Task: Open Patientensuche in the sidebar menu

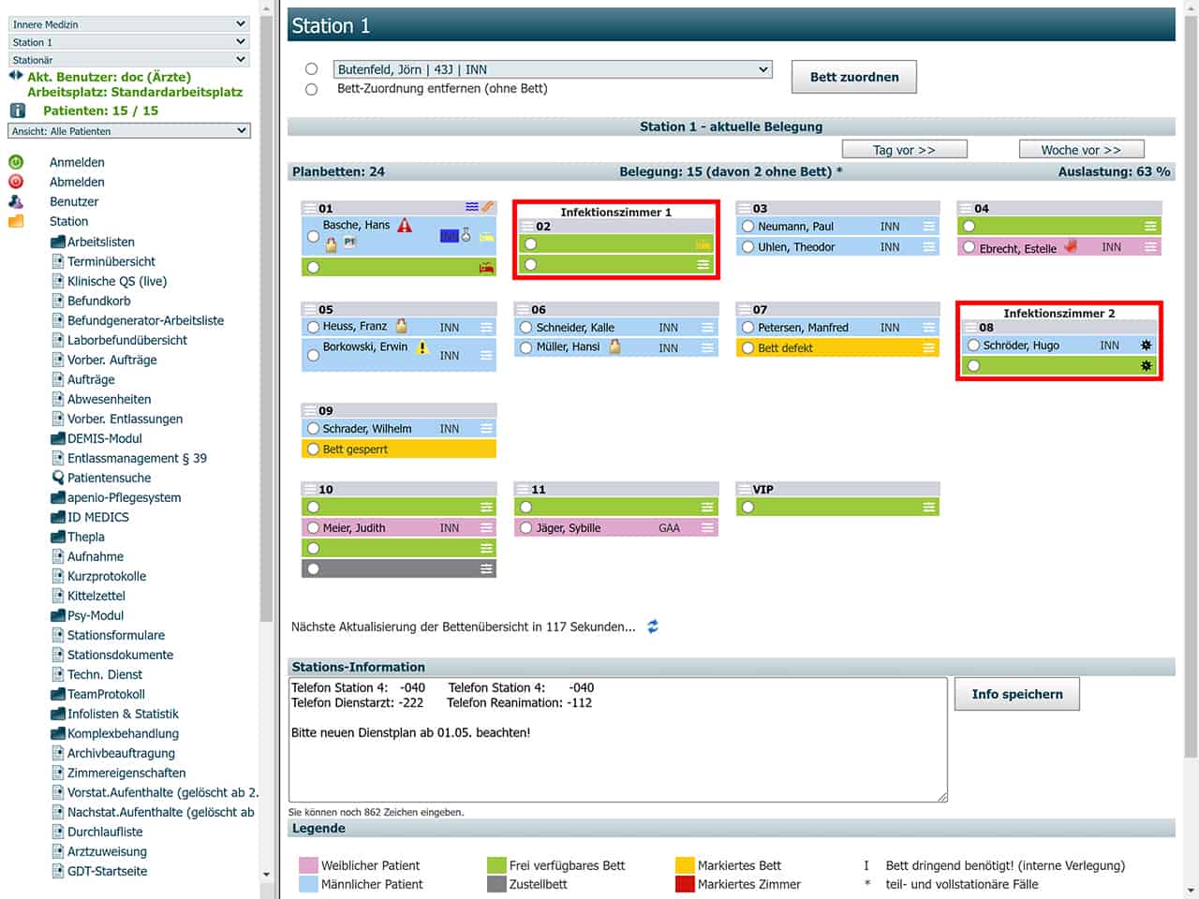Action: [108, 478]
